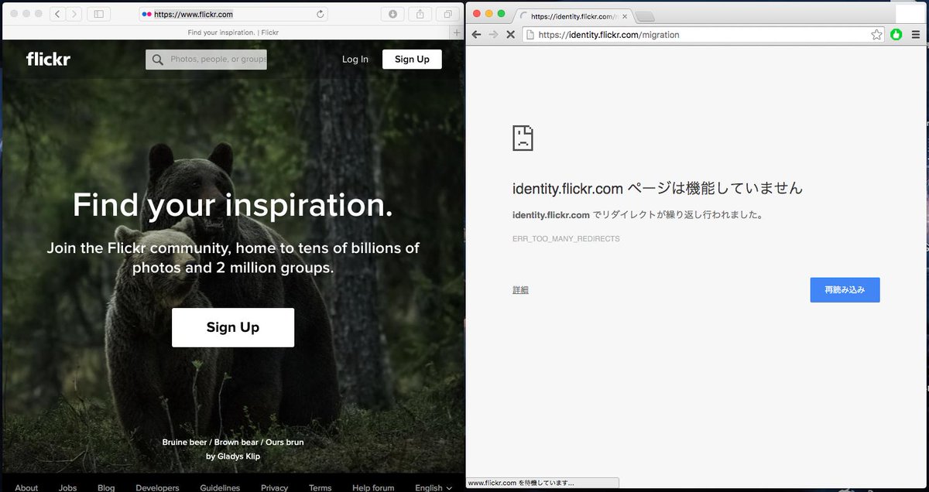Toggle Safari's sidebar button
The width and height of the screenshot is (929, 492).
(x=98, y=14)
